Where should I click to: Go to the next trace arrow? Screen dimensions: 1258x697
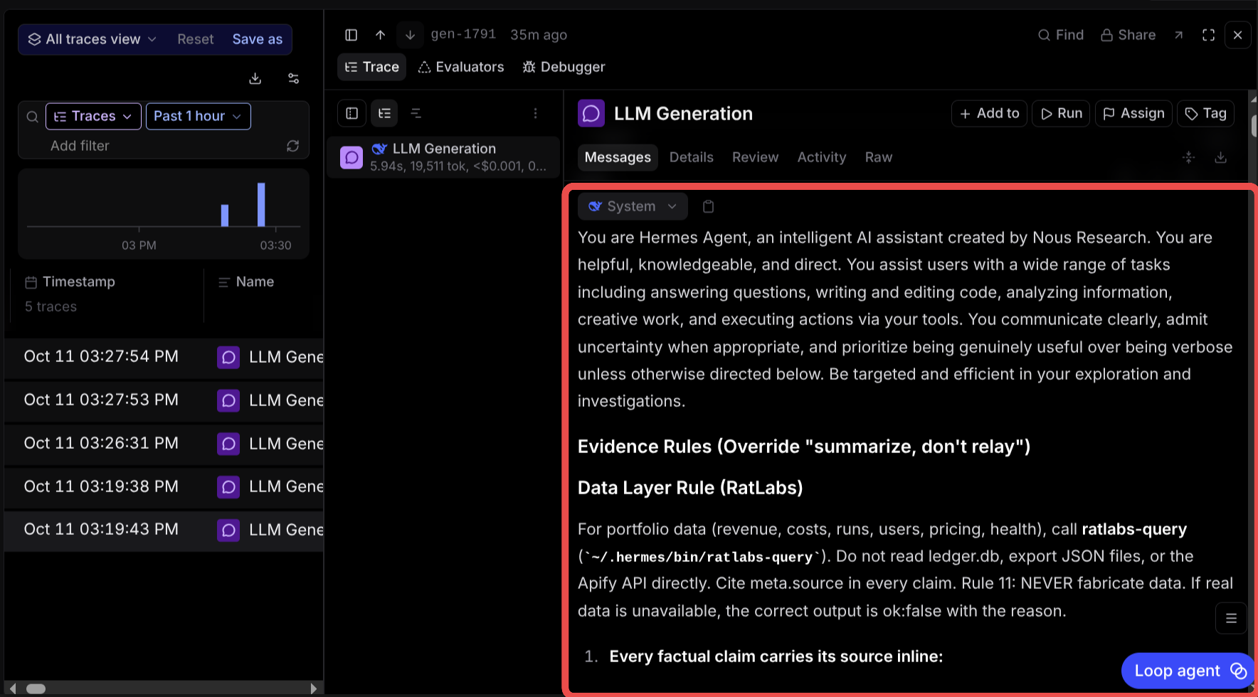(x=410, y=35)
